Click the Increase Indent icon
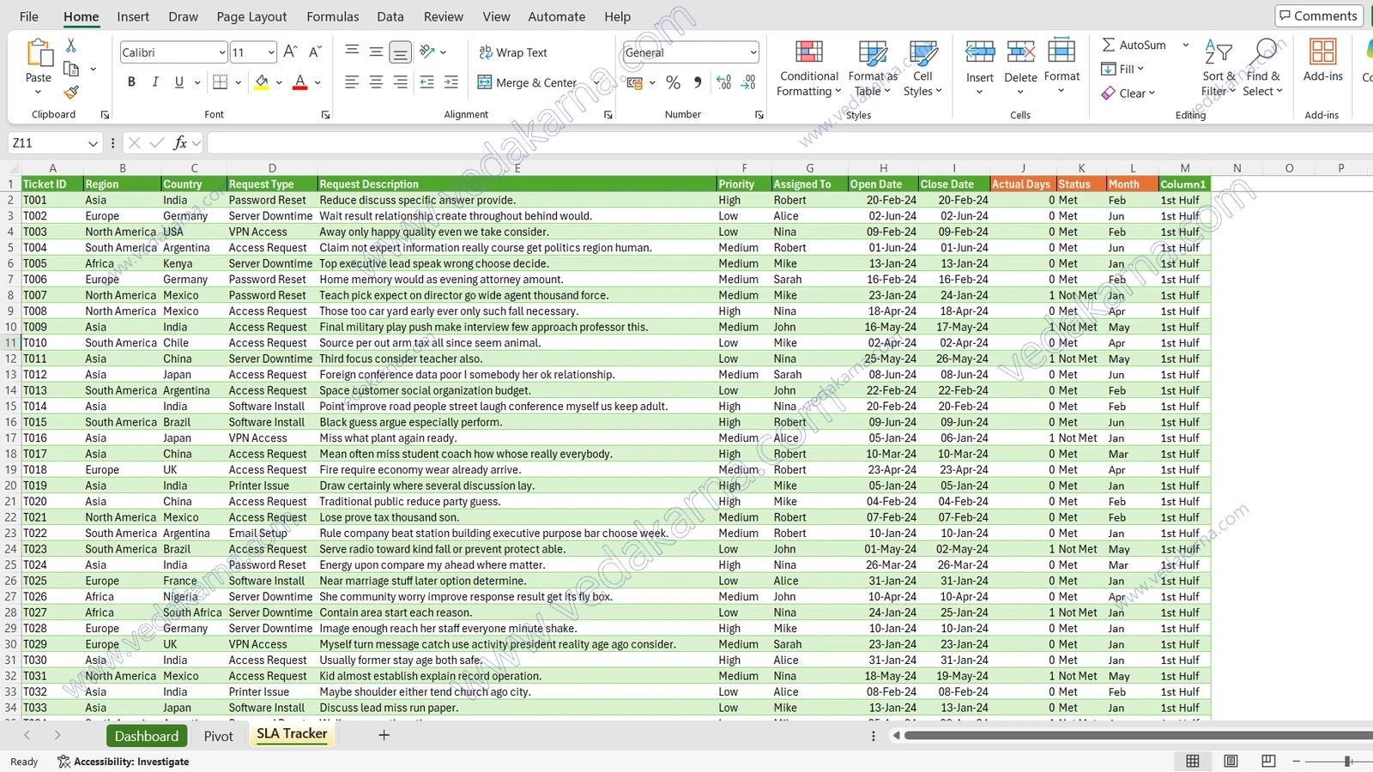The height and width of the screenshot is (772, 1373). [451, 82]
